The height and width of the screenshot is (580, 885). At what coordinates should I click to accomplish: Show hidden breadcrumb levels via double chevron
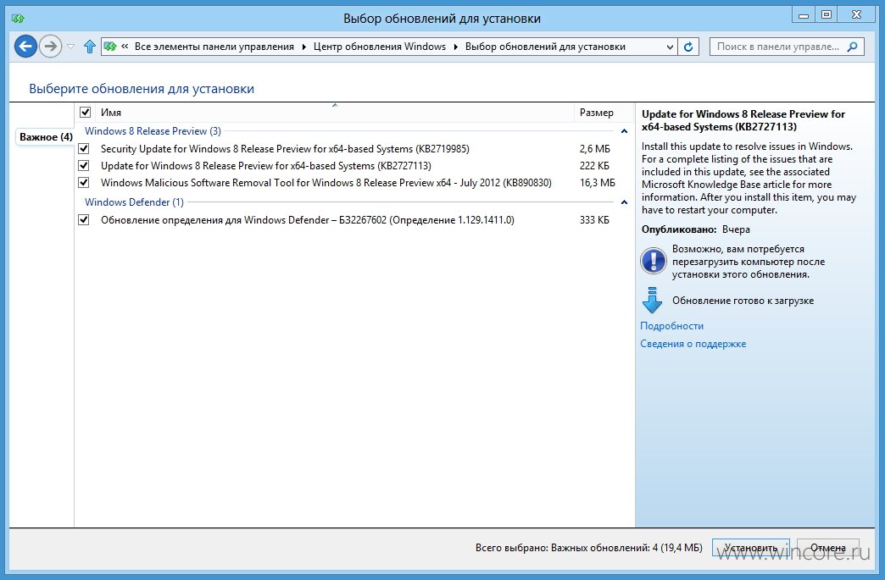125,47
